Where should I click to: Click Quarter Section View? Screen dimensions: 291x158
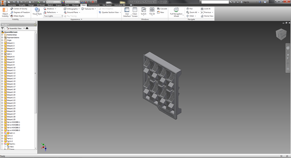[109, 12]
